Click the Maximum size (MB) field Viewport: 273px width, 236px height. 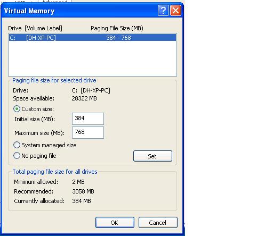click(88, 132)
